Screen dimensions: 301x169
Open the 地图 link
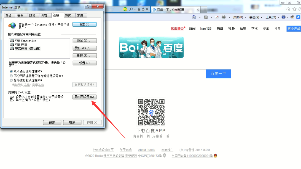click(x=220, y=29)
